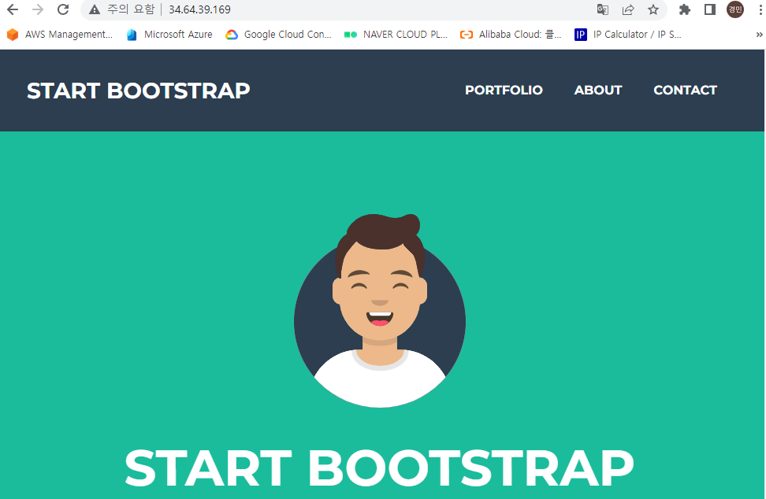This screenshot has width=766, height=499.
Task: Go back using the browser back arrow
Action: tap(13, 9)
